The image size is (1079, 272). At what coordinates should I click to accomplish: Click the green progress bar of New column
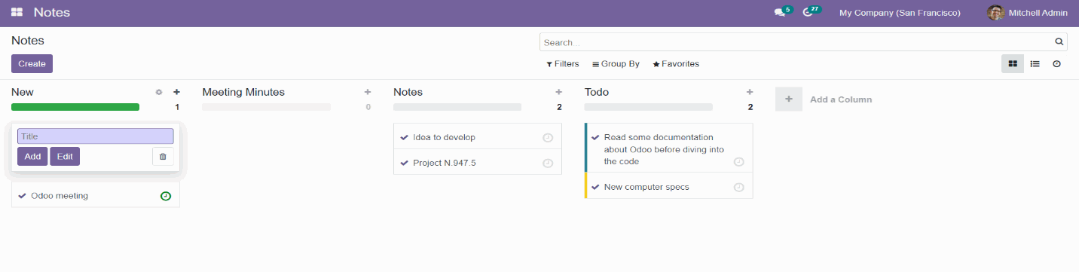(x=75, y=107)
